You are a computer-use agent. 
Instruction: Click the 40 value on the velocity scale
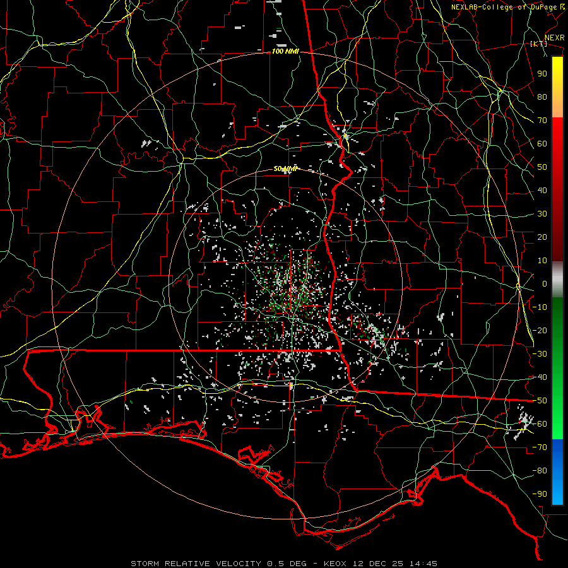click(x=542, y=190)
